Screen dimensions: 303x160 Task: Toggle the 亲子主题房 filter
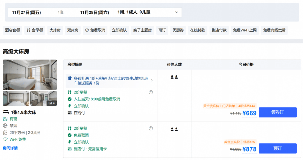coord(143,30)
